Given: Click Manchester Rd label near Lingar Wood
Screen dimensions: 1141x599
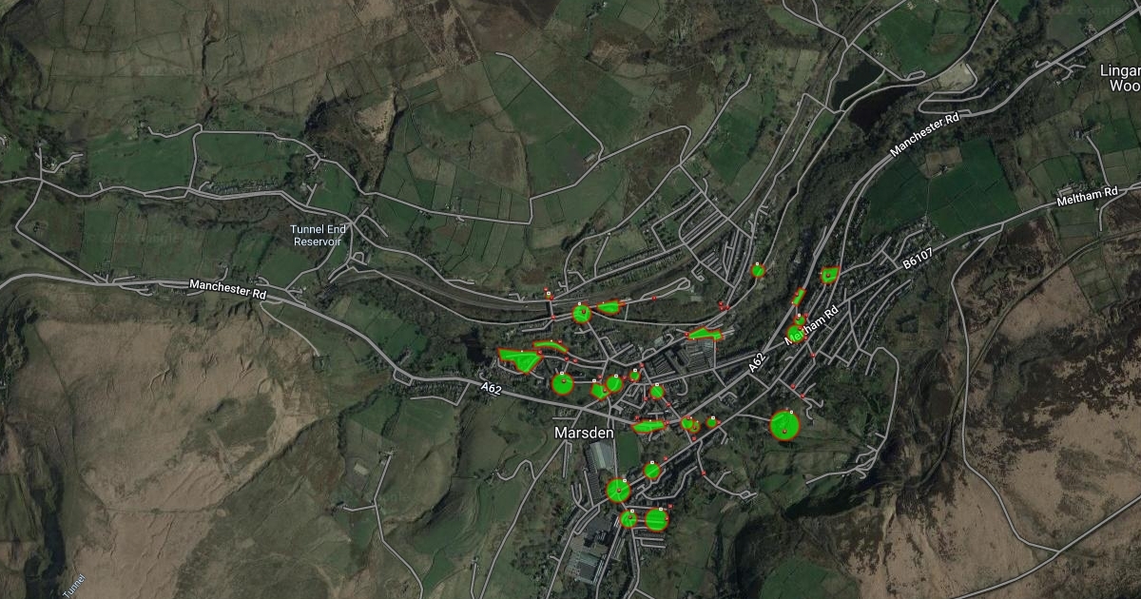Looking at the screenshot, I should [x=925, y=133].
